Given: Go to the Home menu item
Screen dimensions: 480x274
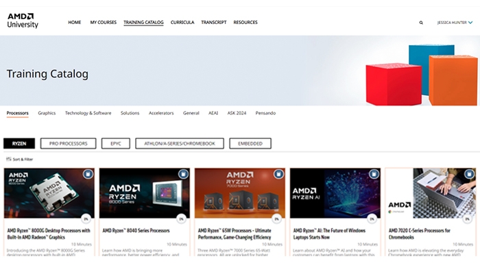Looking at the screenshot, I should 74,23.
